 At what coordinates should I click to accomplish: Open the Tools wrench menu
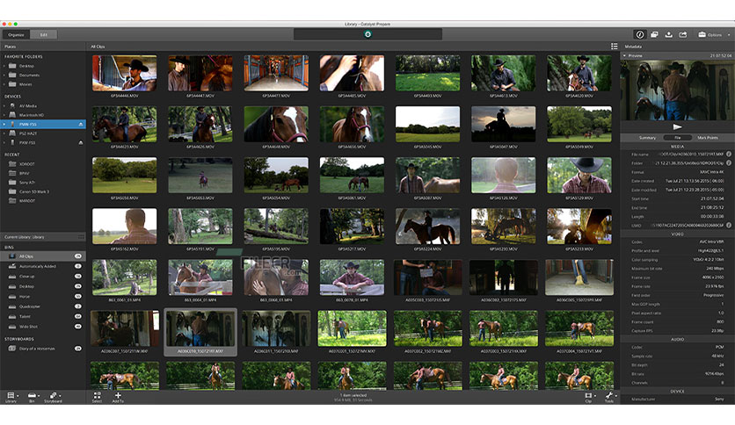tap(609, 398)
